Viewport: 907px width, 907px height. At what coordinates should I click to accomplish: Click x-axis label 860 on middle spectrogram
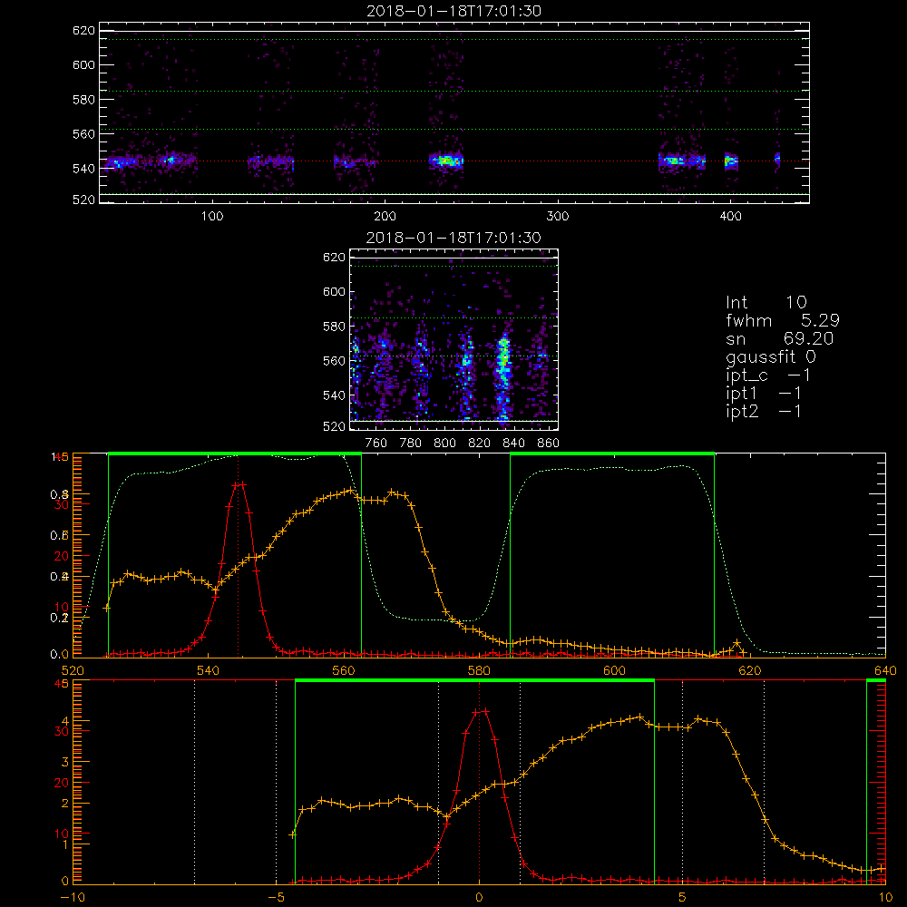coord(549,444)
